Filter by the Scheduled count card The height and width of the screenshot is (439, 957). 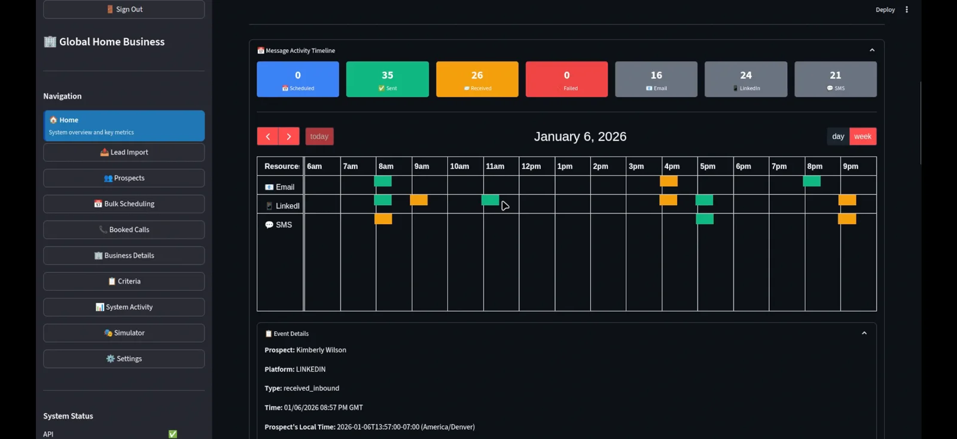pyautogui.click(x=298, y=79)
